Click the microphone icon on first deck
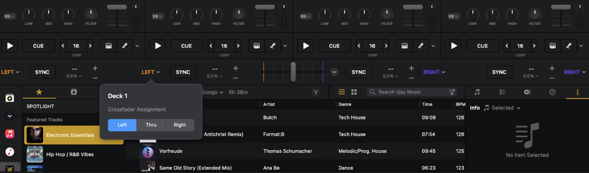589x173 pixels. [125, 46]
